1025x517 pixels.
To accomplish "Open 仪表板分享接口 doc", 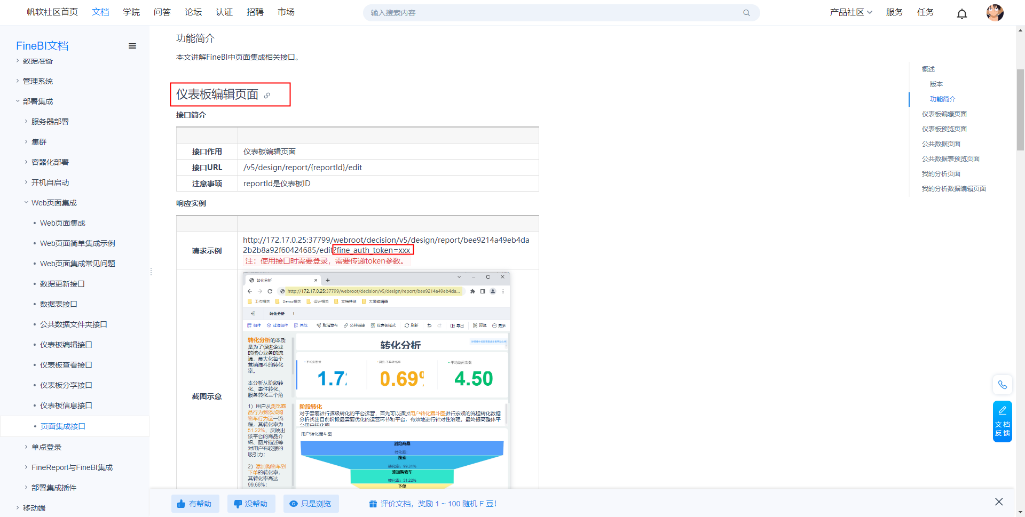I will tap(66, 385).
